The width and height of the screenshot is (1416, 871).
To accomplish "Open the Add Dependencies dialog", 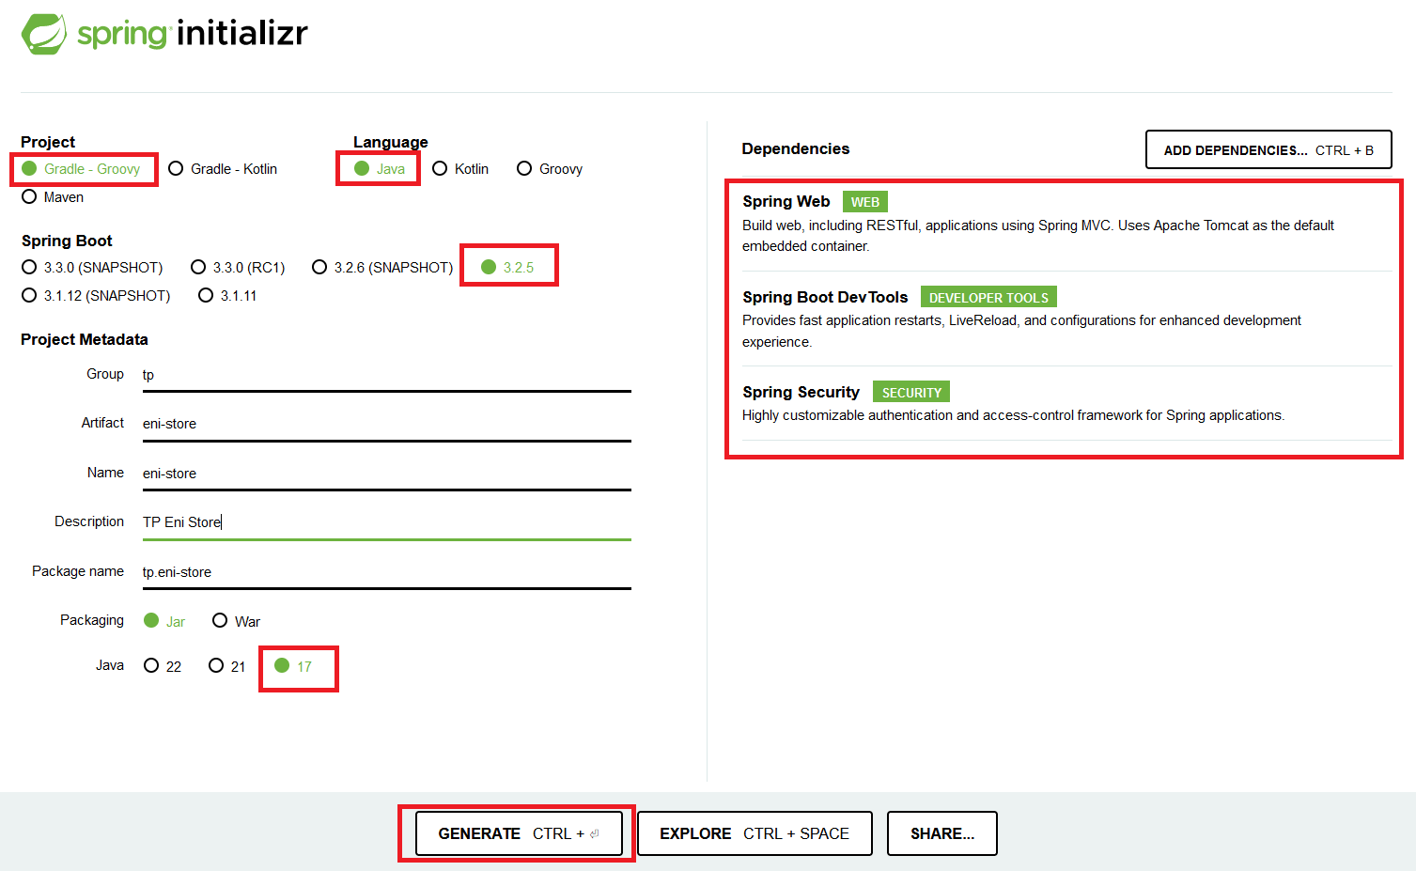I will [1268, 150].
